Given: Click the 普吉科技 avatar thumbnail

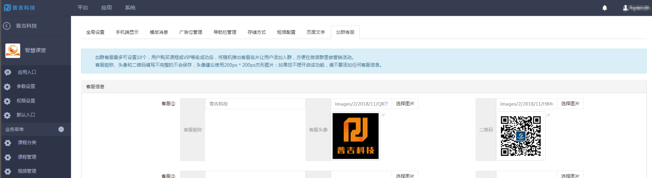Looking at the screenshot, I should click(355, 136).
